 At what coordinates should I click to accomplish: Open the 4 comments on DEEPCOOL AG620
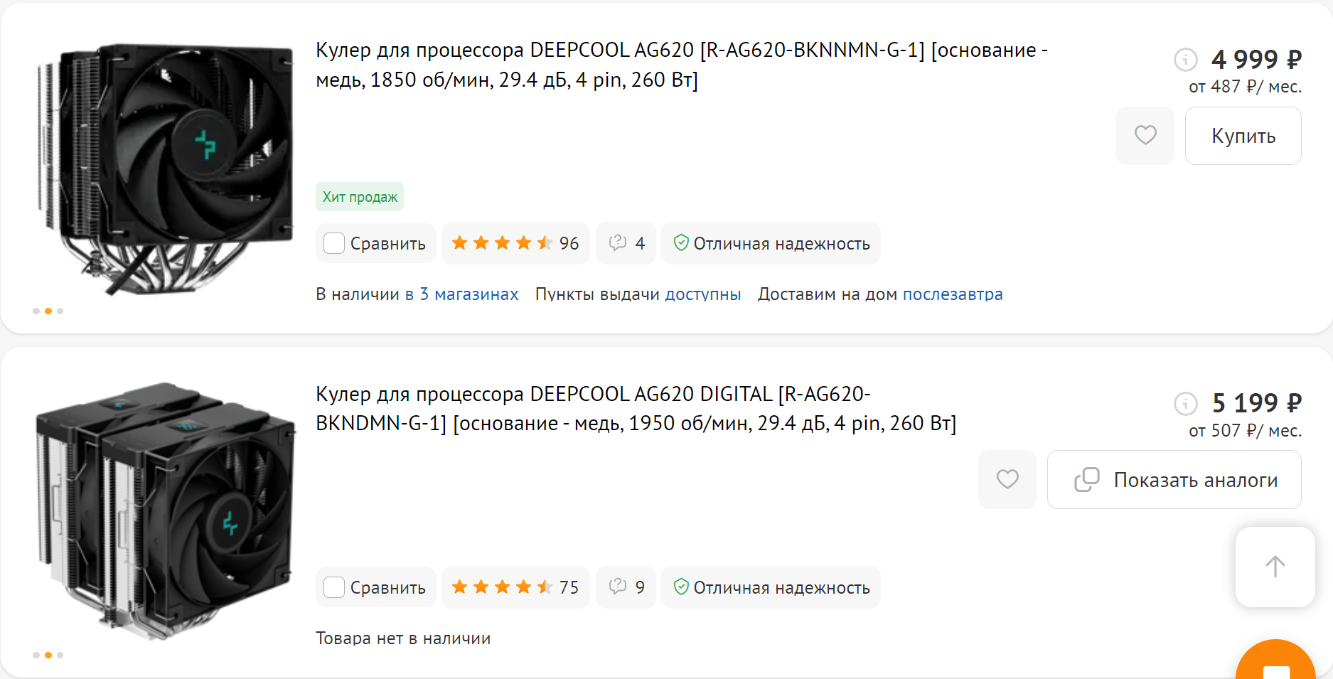pos(626,244)
